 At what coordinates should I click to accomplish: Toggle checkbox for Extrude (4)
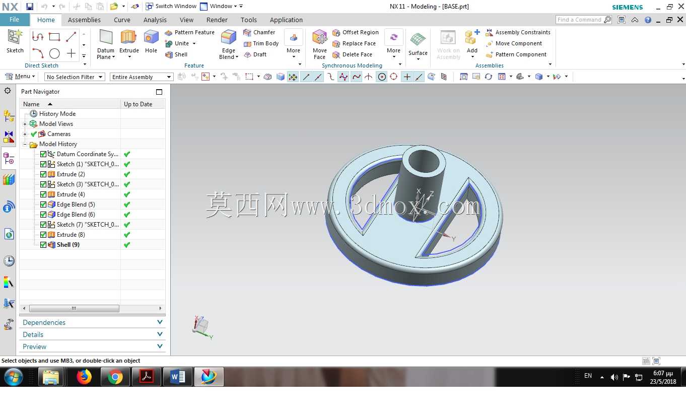pyautogui.click(x=43, y=194)
